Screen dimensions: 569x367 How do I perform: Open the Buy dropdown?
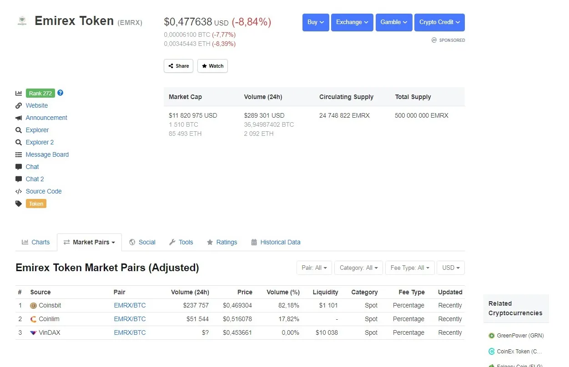(x=316, y=22)
